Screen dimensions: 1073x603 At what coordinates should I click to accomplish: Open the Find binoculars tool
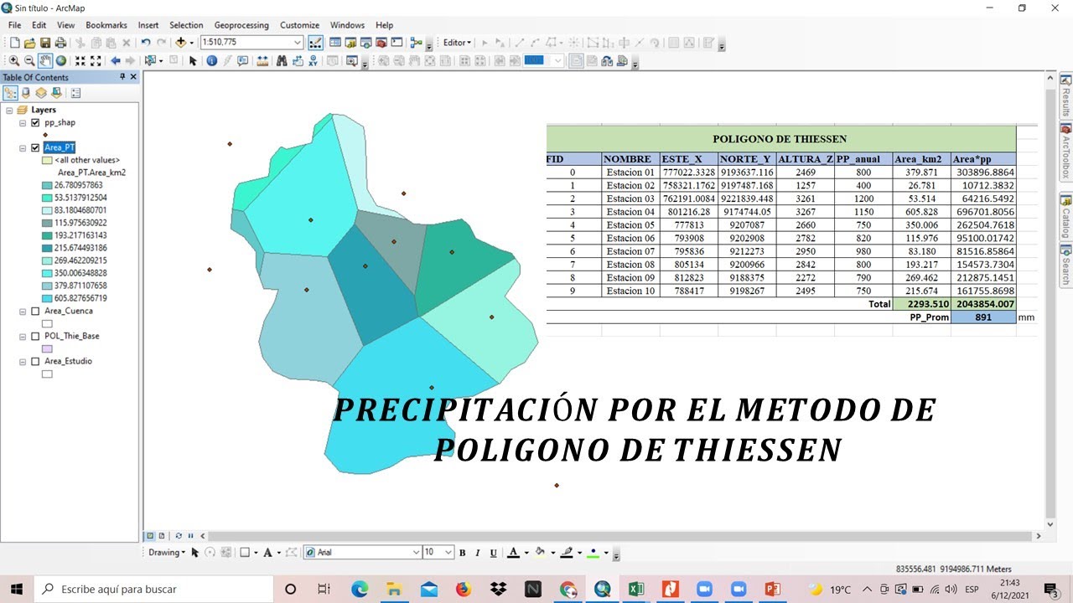pyautogui.click(x=282, y=60)
